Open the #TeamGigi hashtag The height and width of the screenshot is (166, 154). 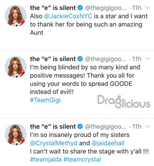(45, 100)
